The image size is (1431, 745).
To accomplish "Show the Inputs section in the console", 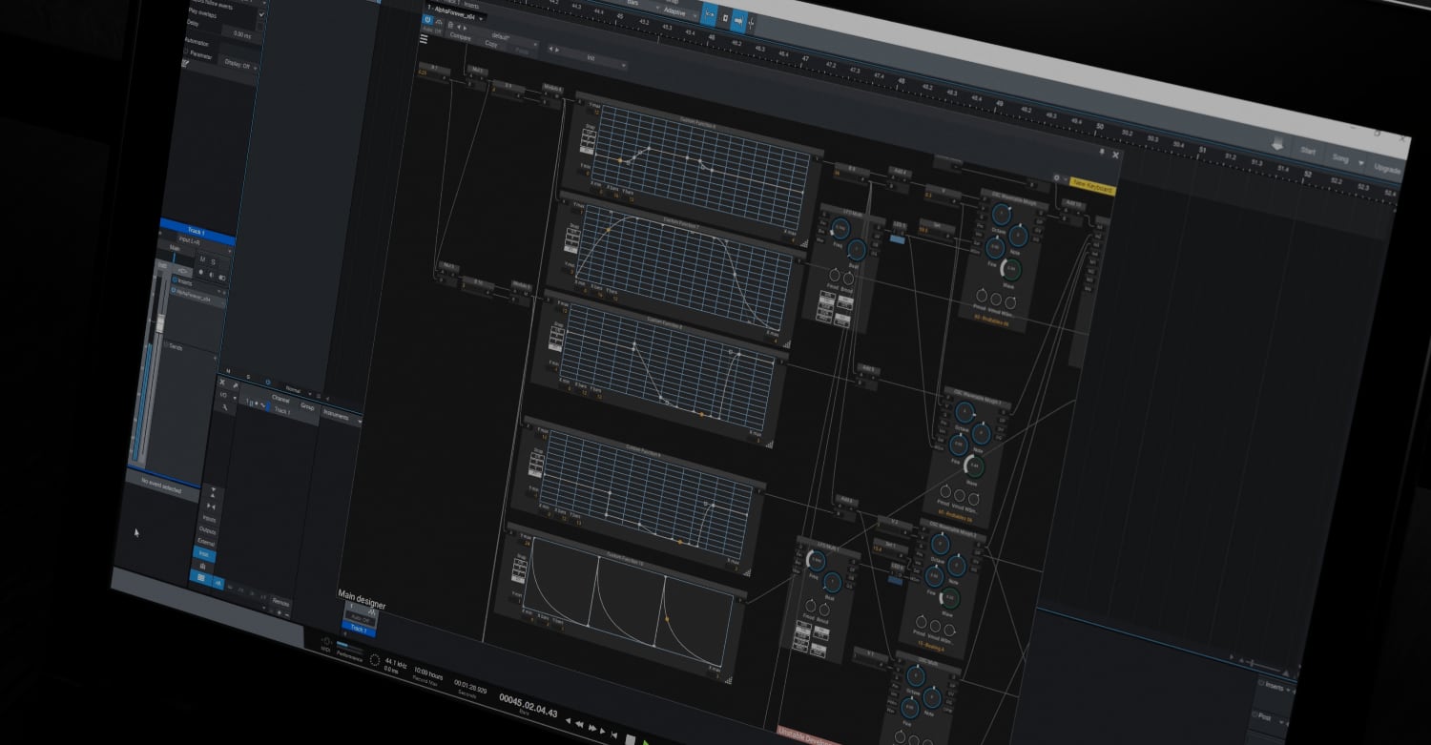I will click(x=210, y=518).
